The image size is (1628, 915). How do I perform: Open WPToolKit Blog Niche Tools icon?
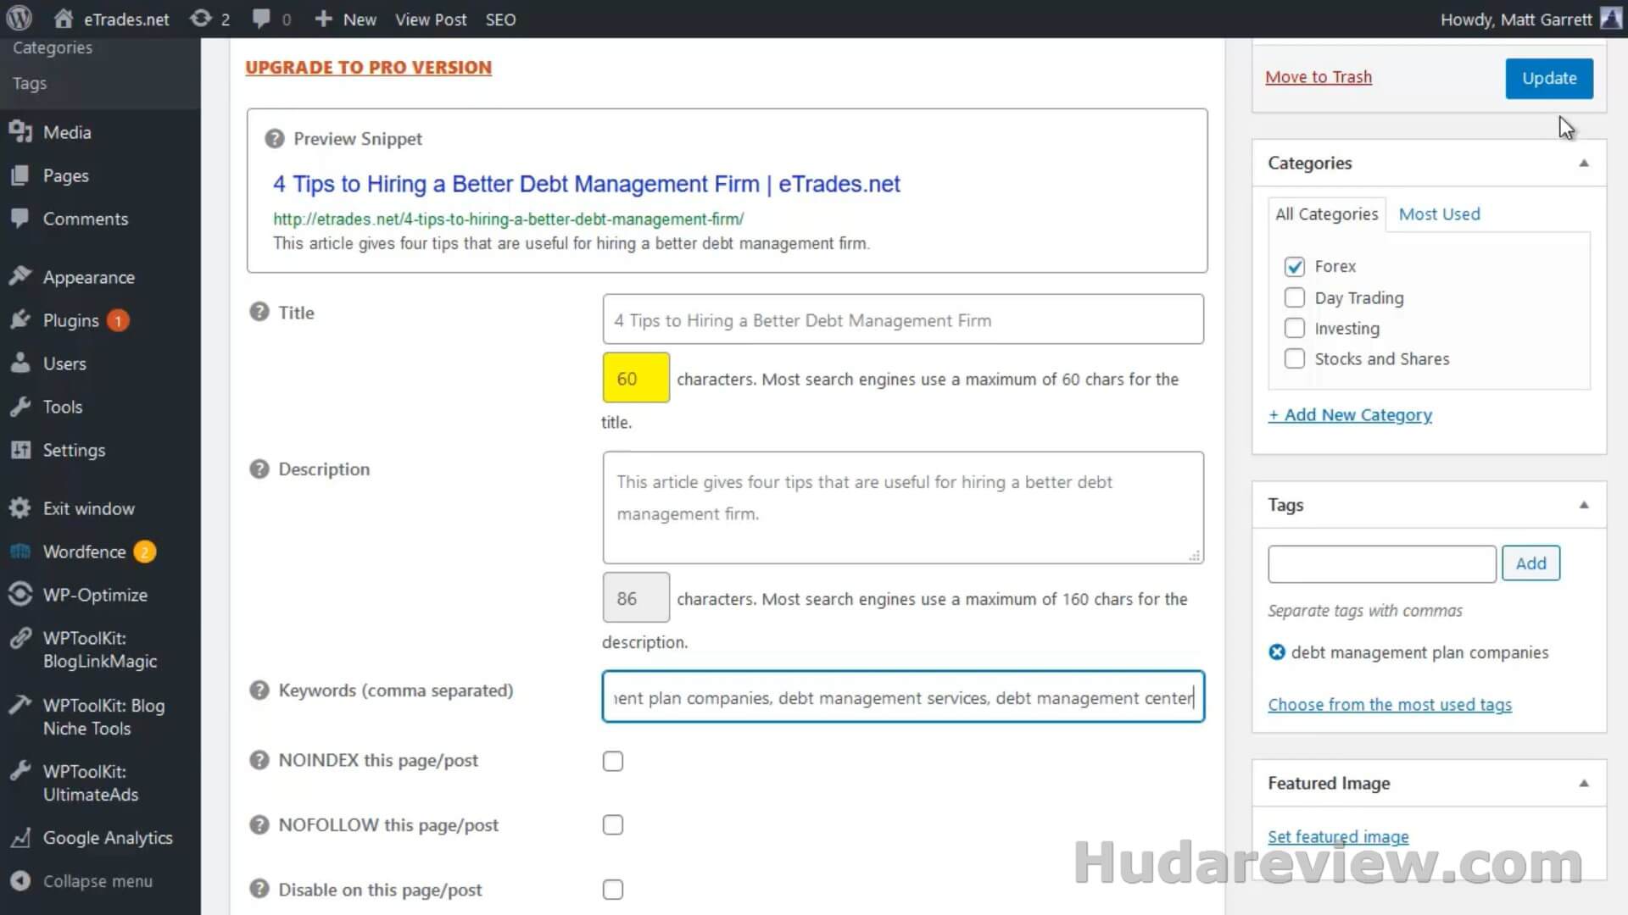(x=20, y=706)
